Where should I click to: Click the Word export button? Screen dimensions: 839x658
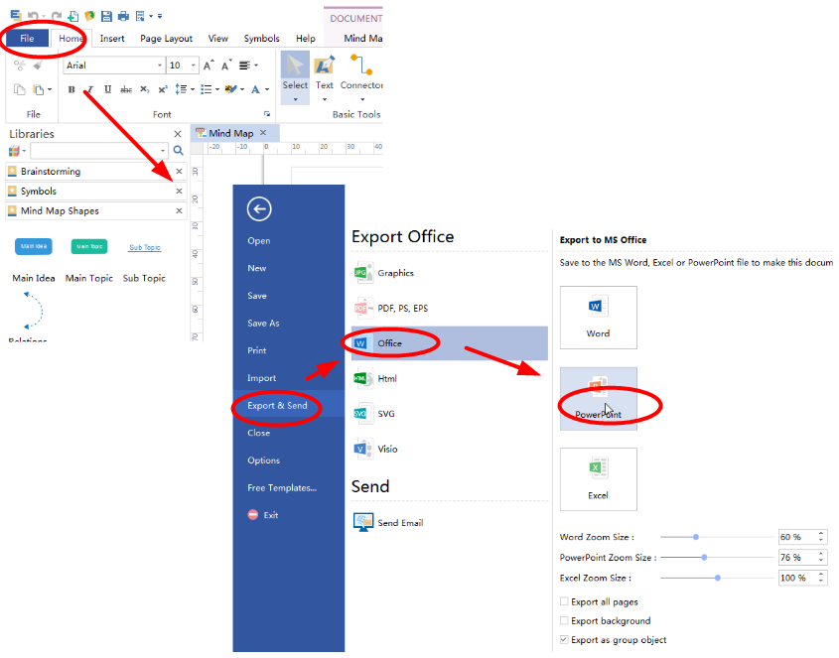(x=598, y=318)
